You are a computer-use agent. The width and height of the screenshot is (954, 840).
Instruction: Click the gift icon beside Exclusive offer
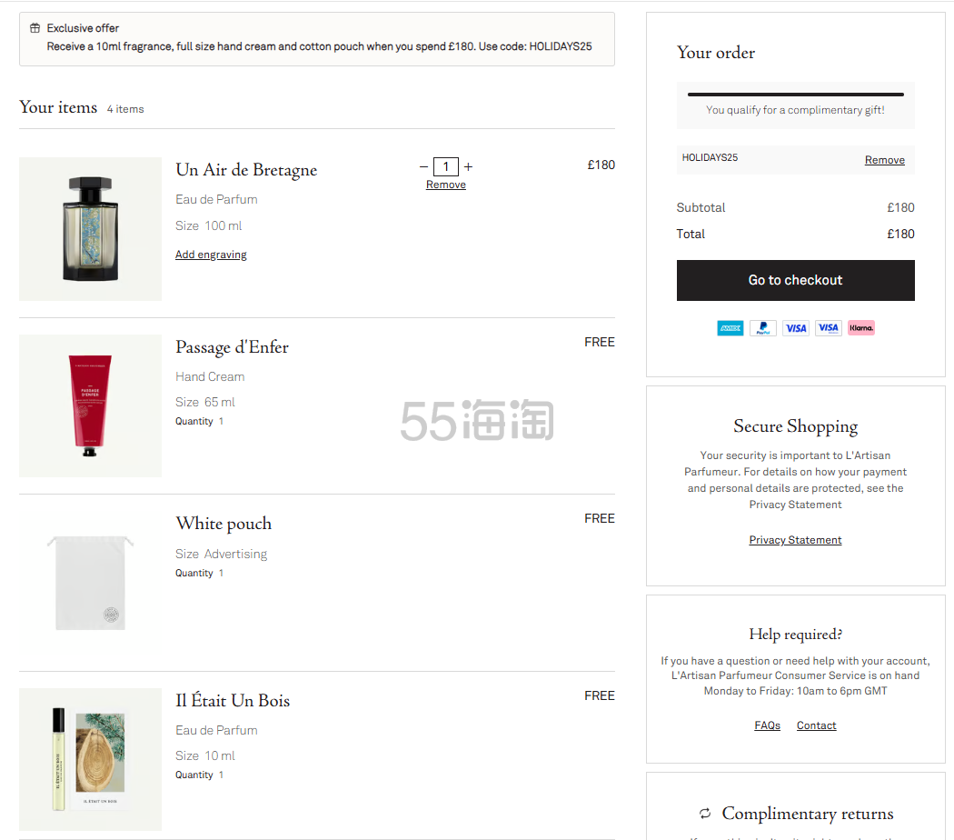coord(35,28)
